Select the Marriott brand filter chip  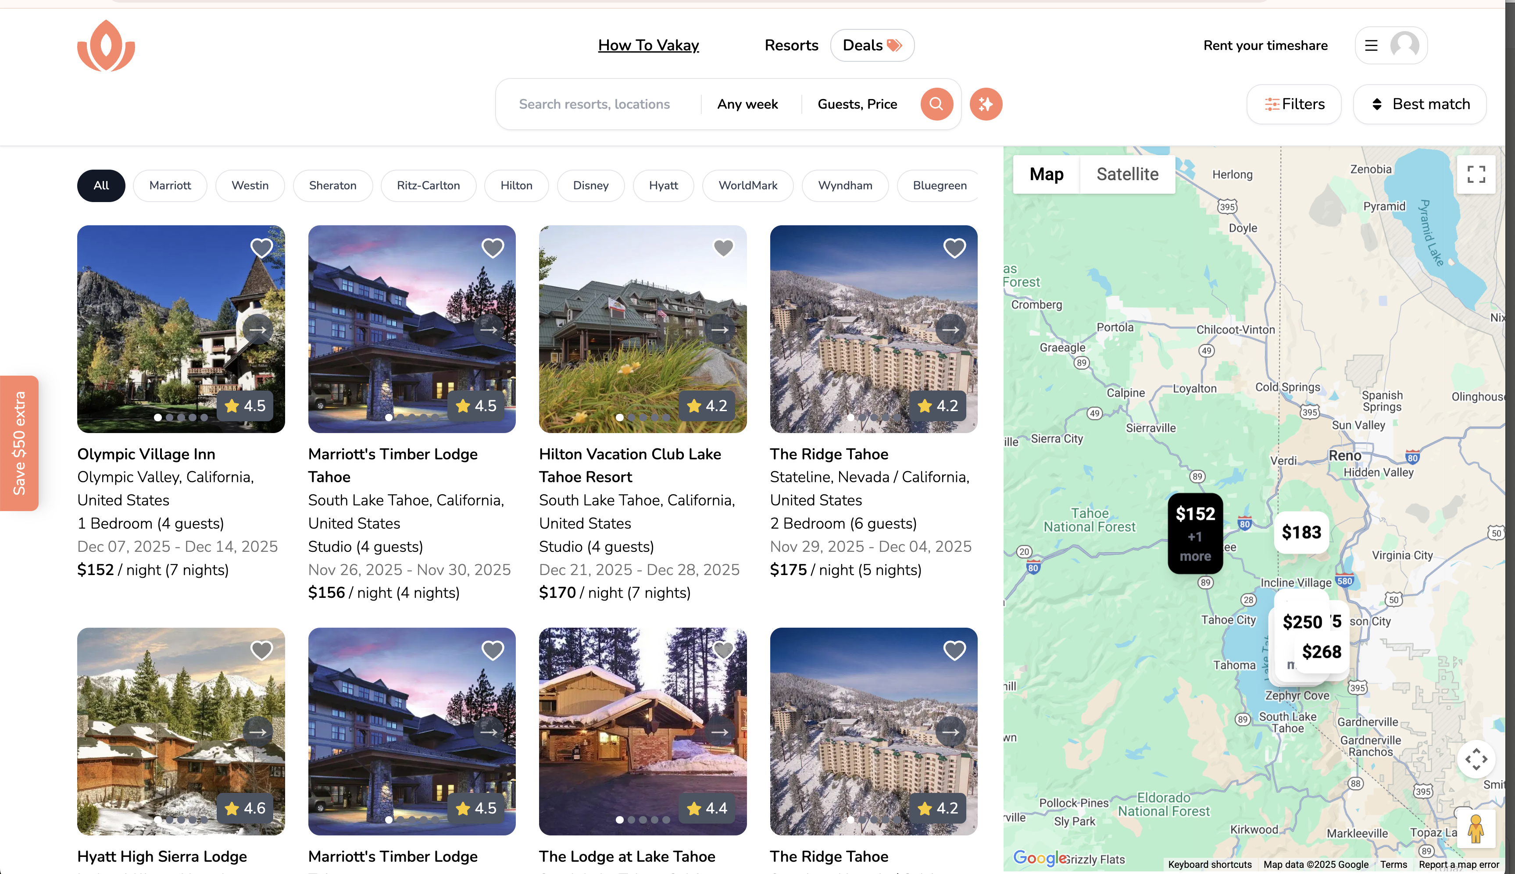170,185
